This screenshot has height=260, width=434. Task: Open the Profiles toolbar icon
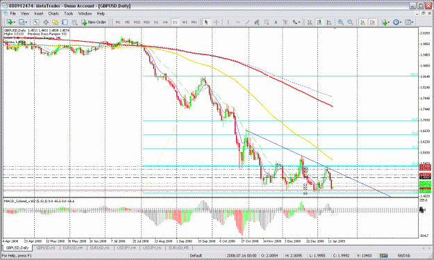coord(22,22)
